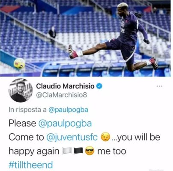The height and width of the screenshot is (171, 173).
Task: Open Claudio Marchisio's profile avatar
Action: coord(21,91)
